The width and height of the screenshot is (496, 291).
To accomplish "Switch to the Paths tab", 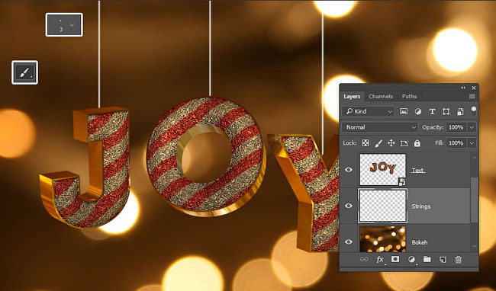I will coord(409,96).
